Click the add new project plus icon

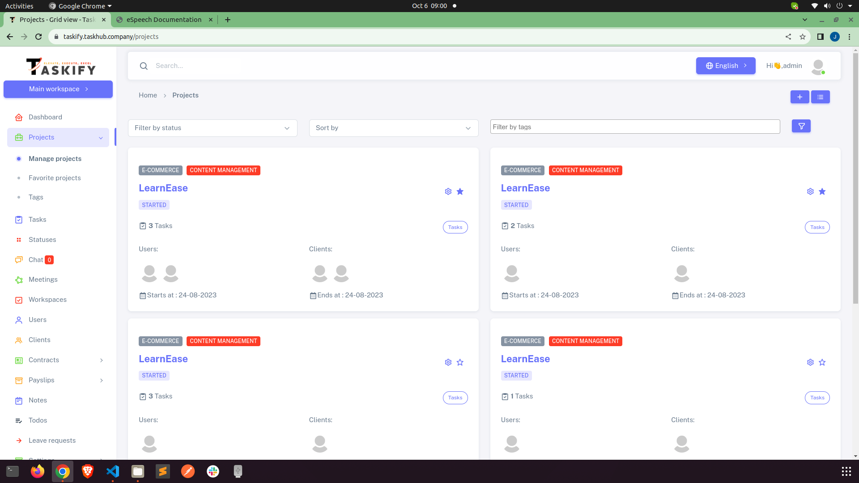pyautogui.click(x=800, y=97)
